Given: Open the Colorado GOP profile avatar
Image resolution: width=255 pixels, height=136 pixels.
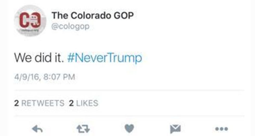Looking at the screenshot, I should point(30,21).
